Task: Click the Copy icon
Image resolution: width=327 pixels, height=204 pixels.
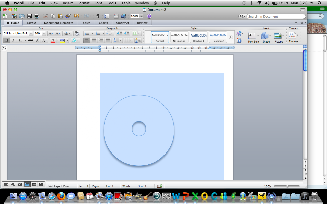Action: tap(53, 16)
